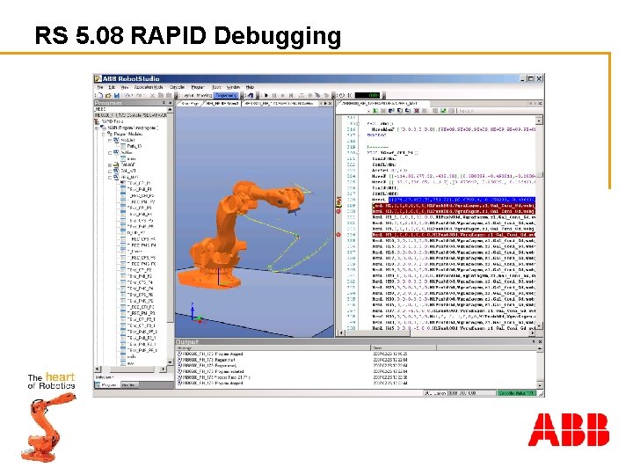Select Module1 in the program tree

[x=127, y=140]
